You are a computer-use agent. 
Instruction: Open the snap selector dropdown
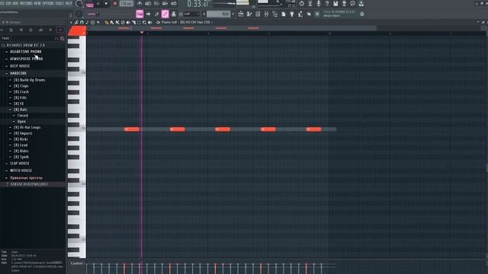click(191, 14)
